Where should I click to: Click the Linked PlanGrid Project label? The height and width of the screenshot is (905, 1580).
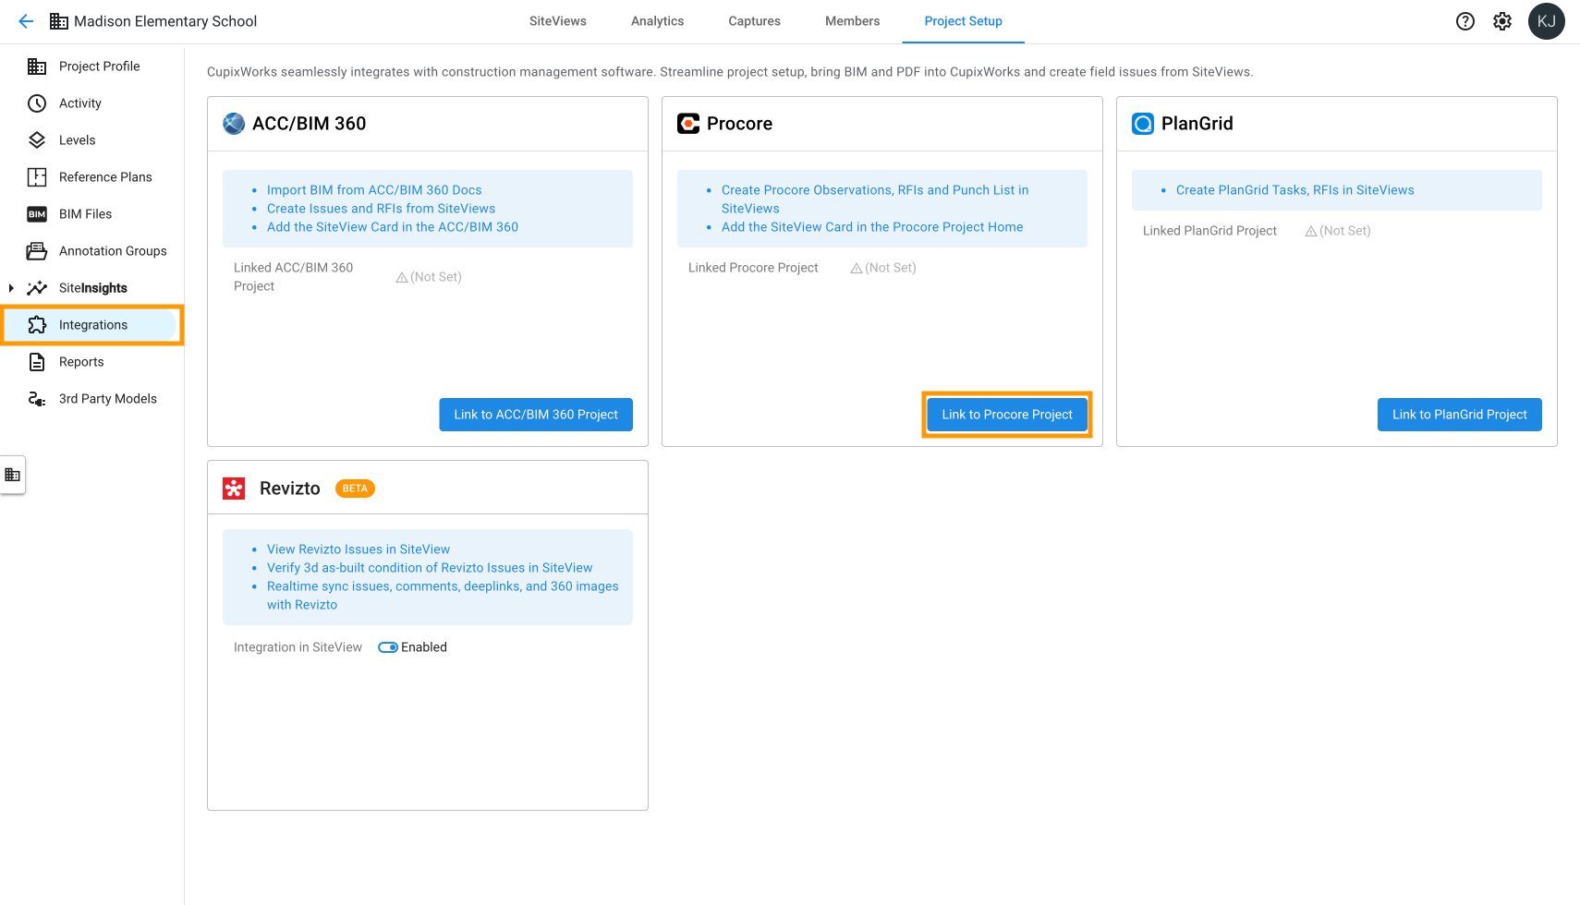coord(1209,231)
